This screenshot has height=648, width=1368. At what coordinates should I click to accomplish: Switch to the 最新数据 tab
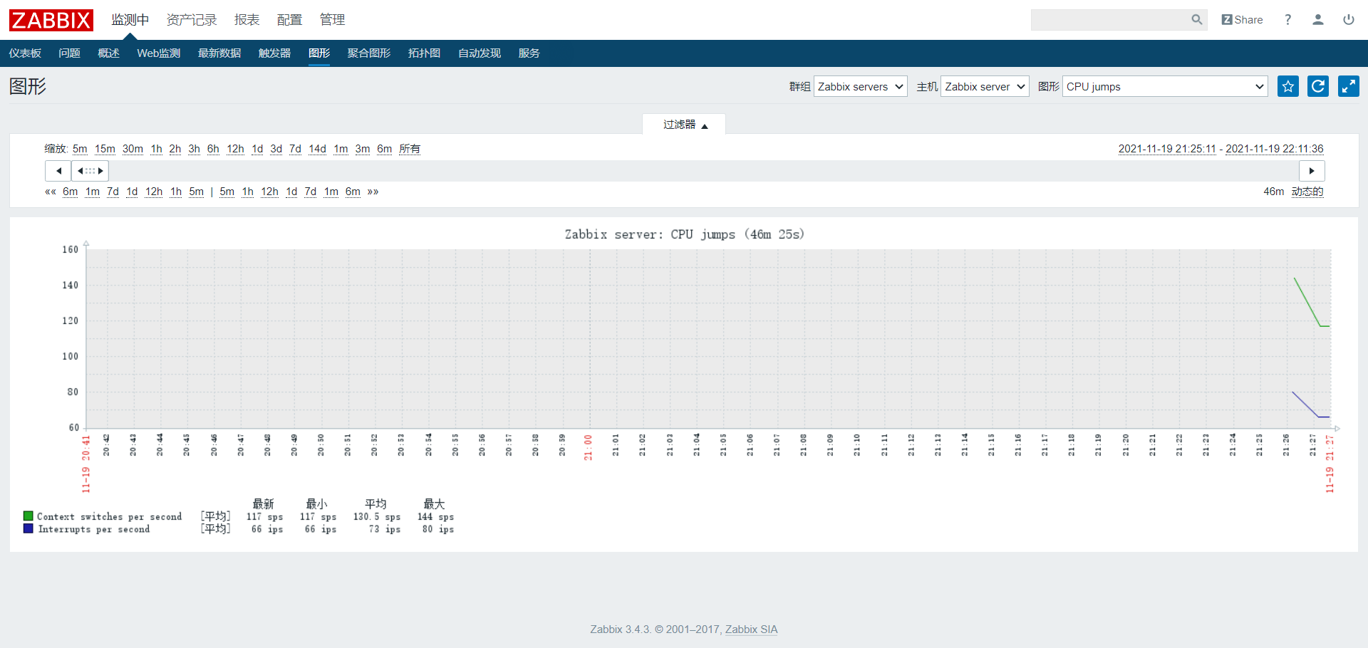click(219, 53)
